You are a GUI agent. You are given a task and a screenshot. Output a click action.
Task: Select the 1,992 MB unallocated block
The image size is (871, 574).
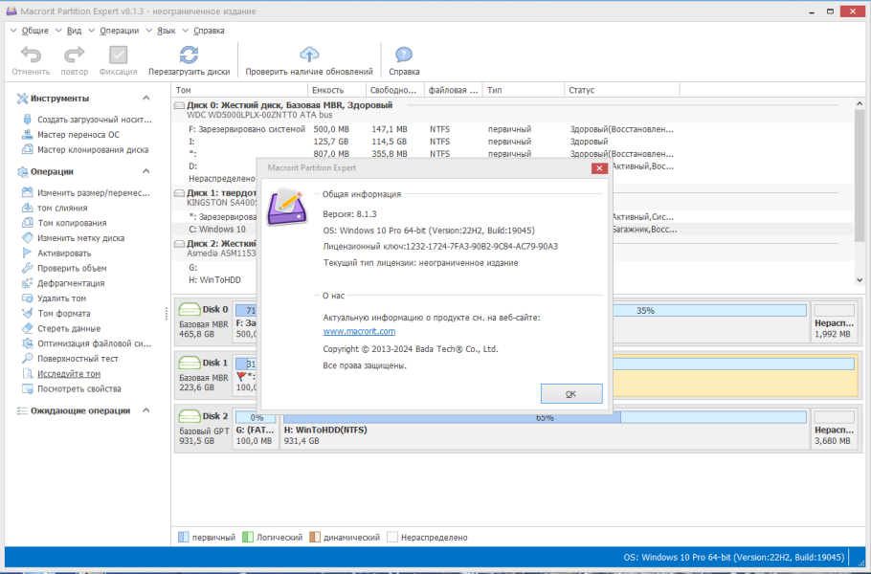834,320
